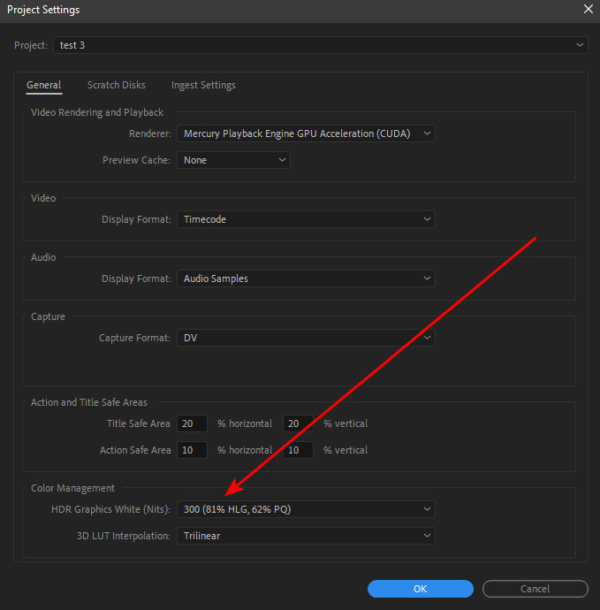Screen dimensions: 600x610
Task: Select the General tab
Action: pos(43,85)
